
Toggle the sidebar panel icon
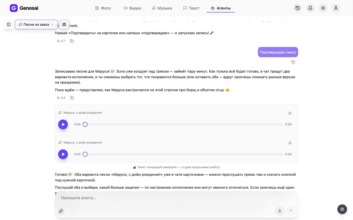(9, 24)
